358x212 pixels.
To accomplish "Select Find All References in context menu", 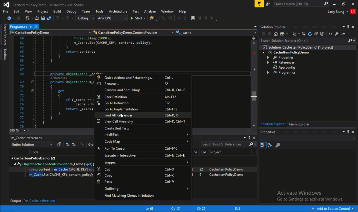I will [143, 115].
